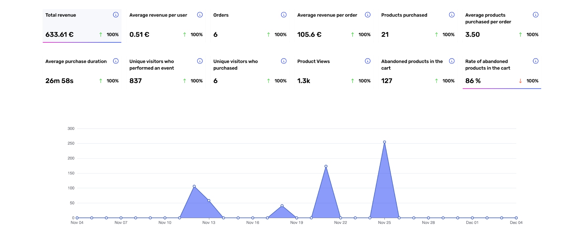Click the chart data point at Nov 04
This screenshot has height=244, width=585.
click(x=77, y=218)
